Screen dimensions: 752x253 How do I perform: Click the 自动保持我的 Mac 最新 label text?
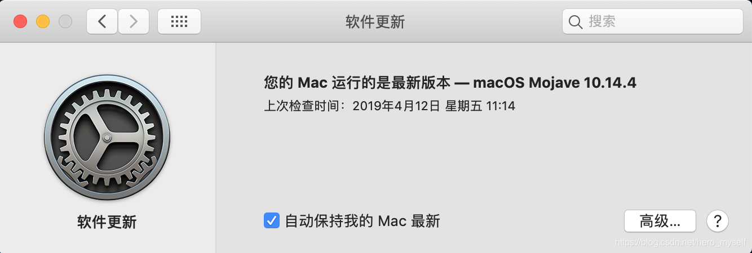[362, 221]
